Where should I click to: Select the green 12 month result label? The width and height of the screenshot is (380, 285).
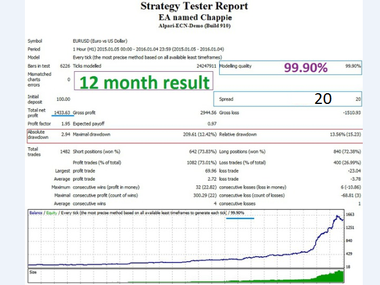pyautogui.click(x=145, y=83)
